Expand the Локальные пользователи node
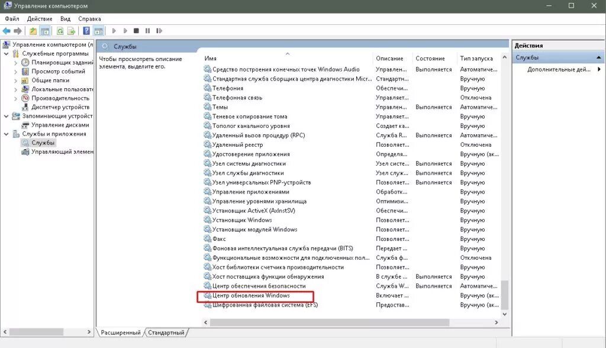This screenshot has width=606, height=348. (x=15, y=89)
